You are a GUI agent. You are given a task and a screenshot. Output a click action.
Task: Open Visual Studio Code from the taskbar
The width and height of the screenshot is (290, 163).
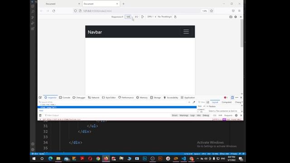pyautogui.click(x=184, y=158)
